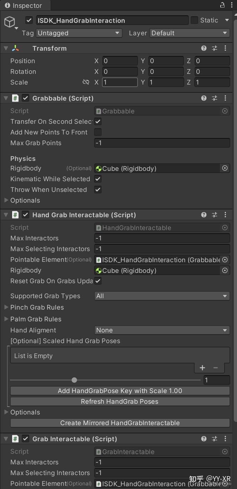Viewport: 237px width, 489px height.
Task: Click the scale constraint link icon
Action: tap(86, 82)
